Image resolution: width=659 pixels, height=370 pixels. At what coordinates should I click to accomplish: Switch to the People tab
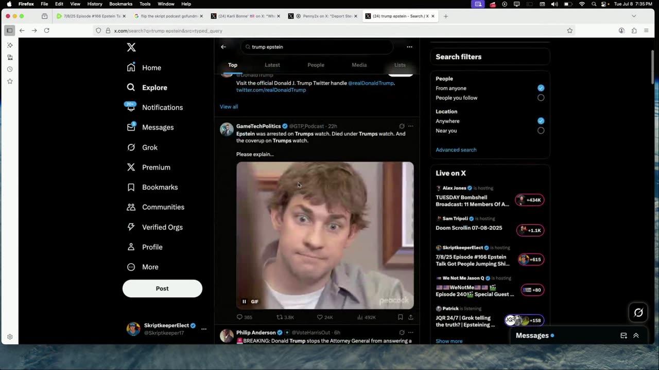[x=316, y=65]
